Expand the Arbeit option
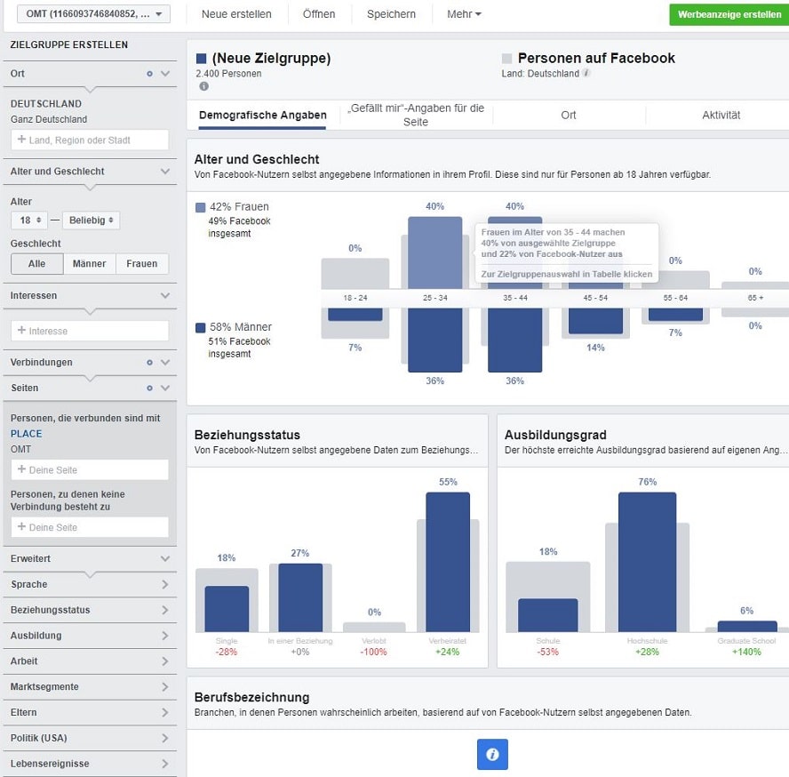The image size is (789, 777). (x=90, y=661)
